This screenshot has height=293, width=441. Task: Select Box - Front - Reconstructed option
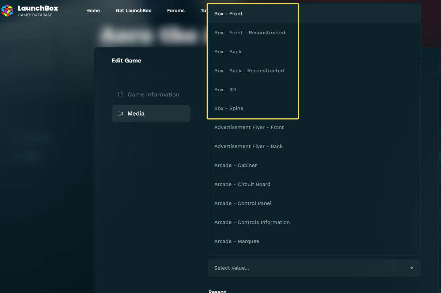[x=250, y=33]
